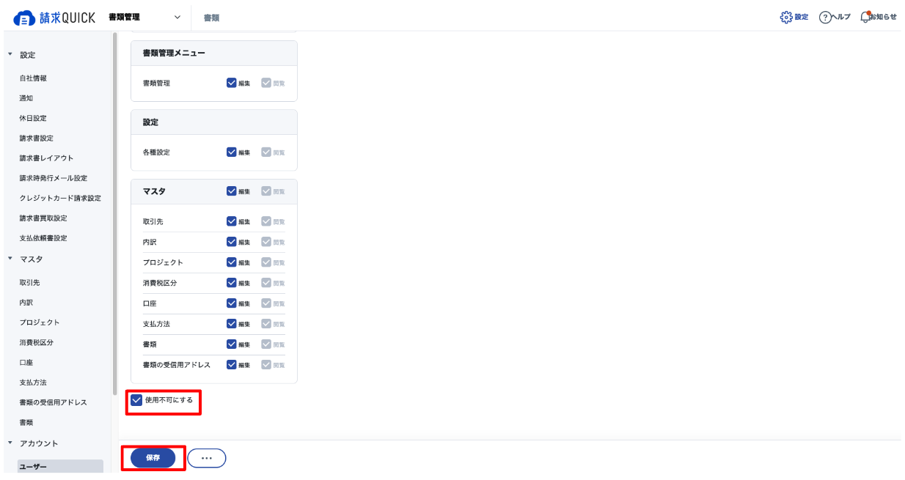This screenshot has height=480, width=905.
Task: Toggle マスタ header 編集 checkbox
Action: point(232,191)
